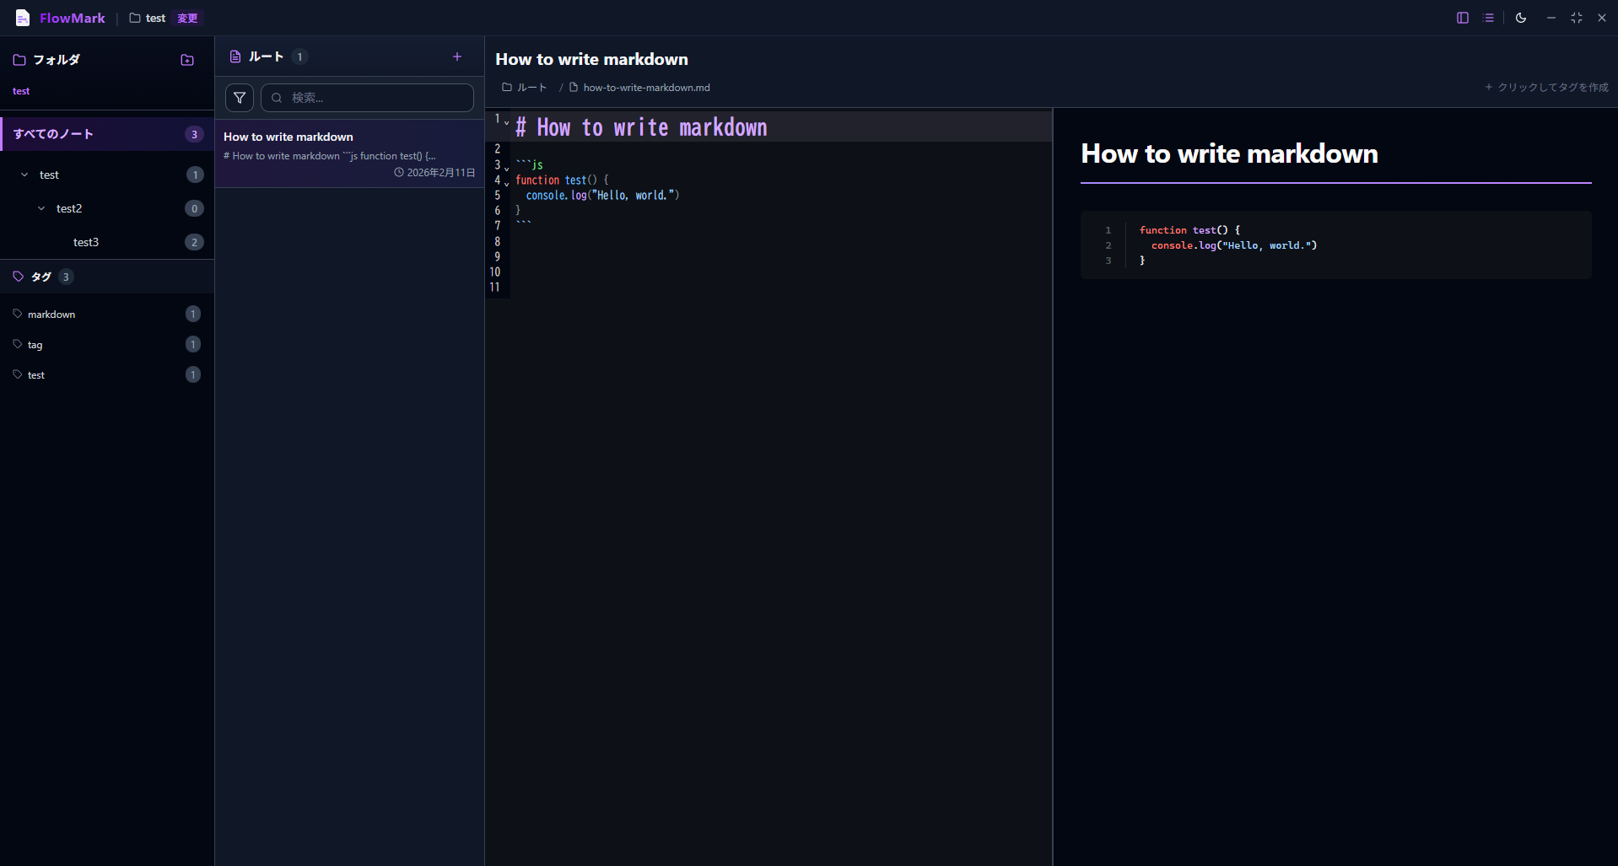
Task: Collapse the 'test2' subfolder
Action: [40, 208]
